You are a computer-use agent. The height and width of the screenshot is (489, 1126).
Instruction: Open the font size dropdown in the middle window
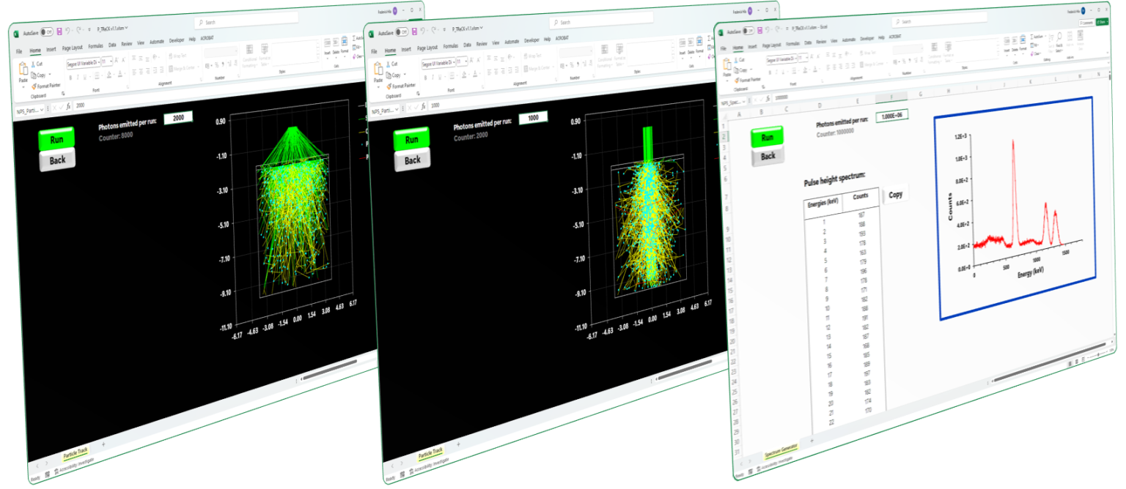tap(466, 61)
